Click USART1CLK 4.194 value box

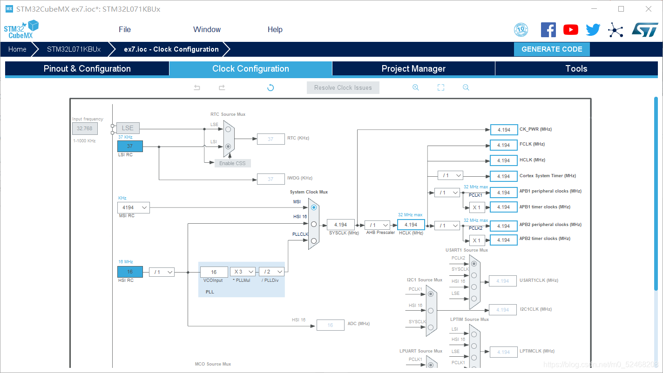pyautogui.click(x=503, y=281)
